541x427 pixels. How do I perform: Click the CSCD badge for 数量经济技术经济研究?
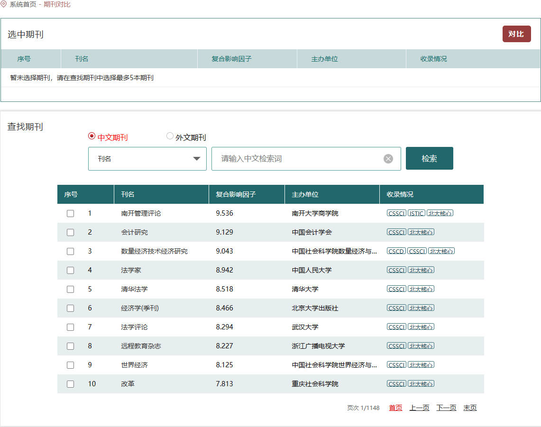click(x=396, y=251)
